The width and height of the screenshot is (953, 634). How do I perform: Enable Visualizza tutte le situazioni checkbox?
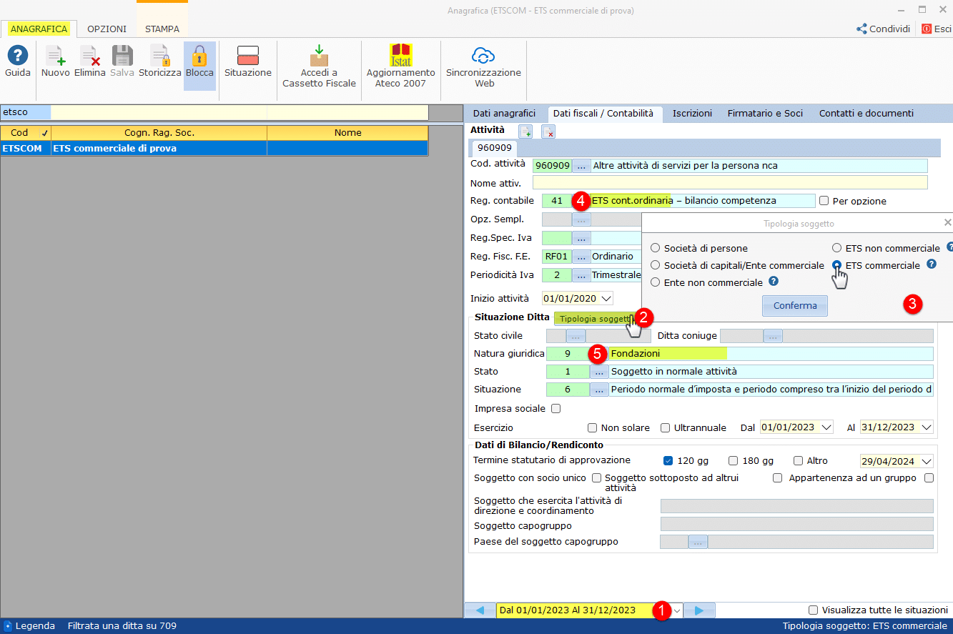point(813,610)
